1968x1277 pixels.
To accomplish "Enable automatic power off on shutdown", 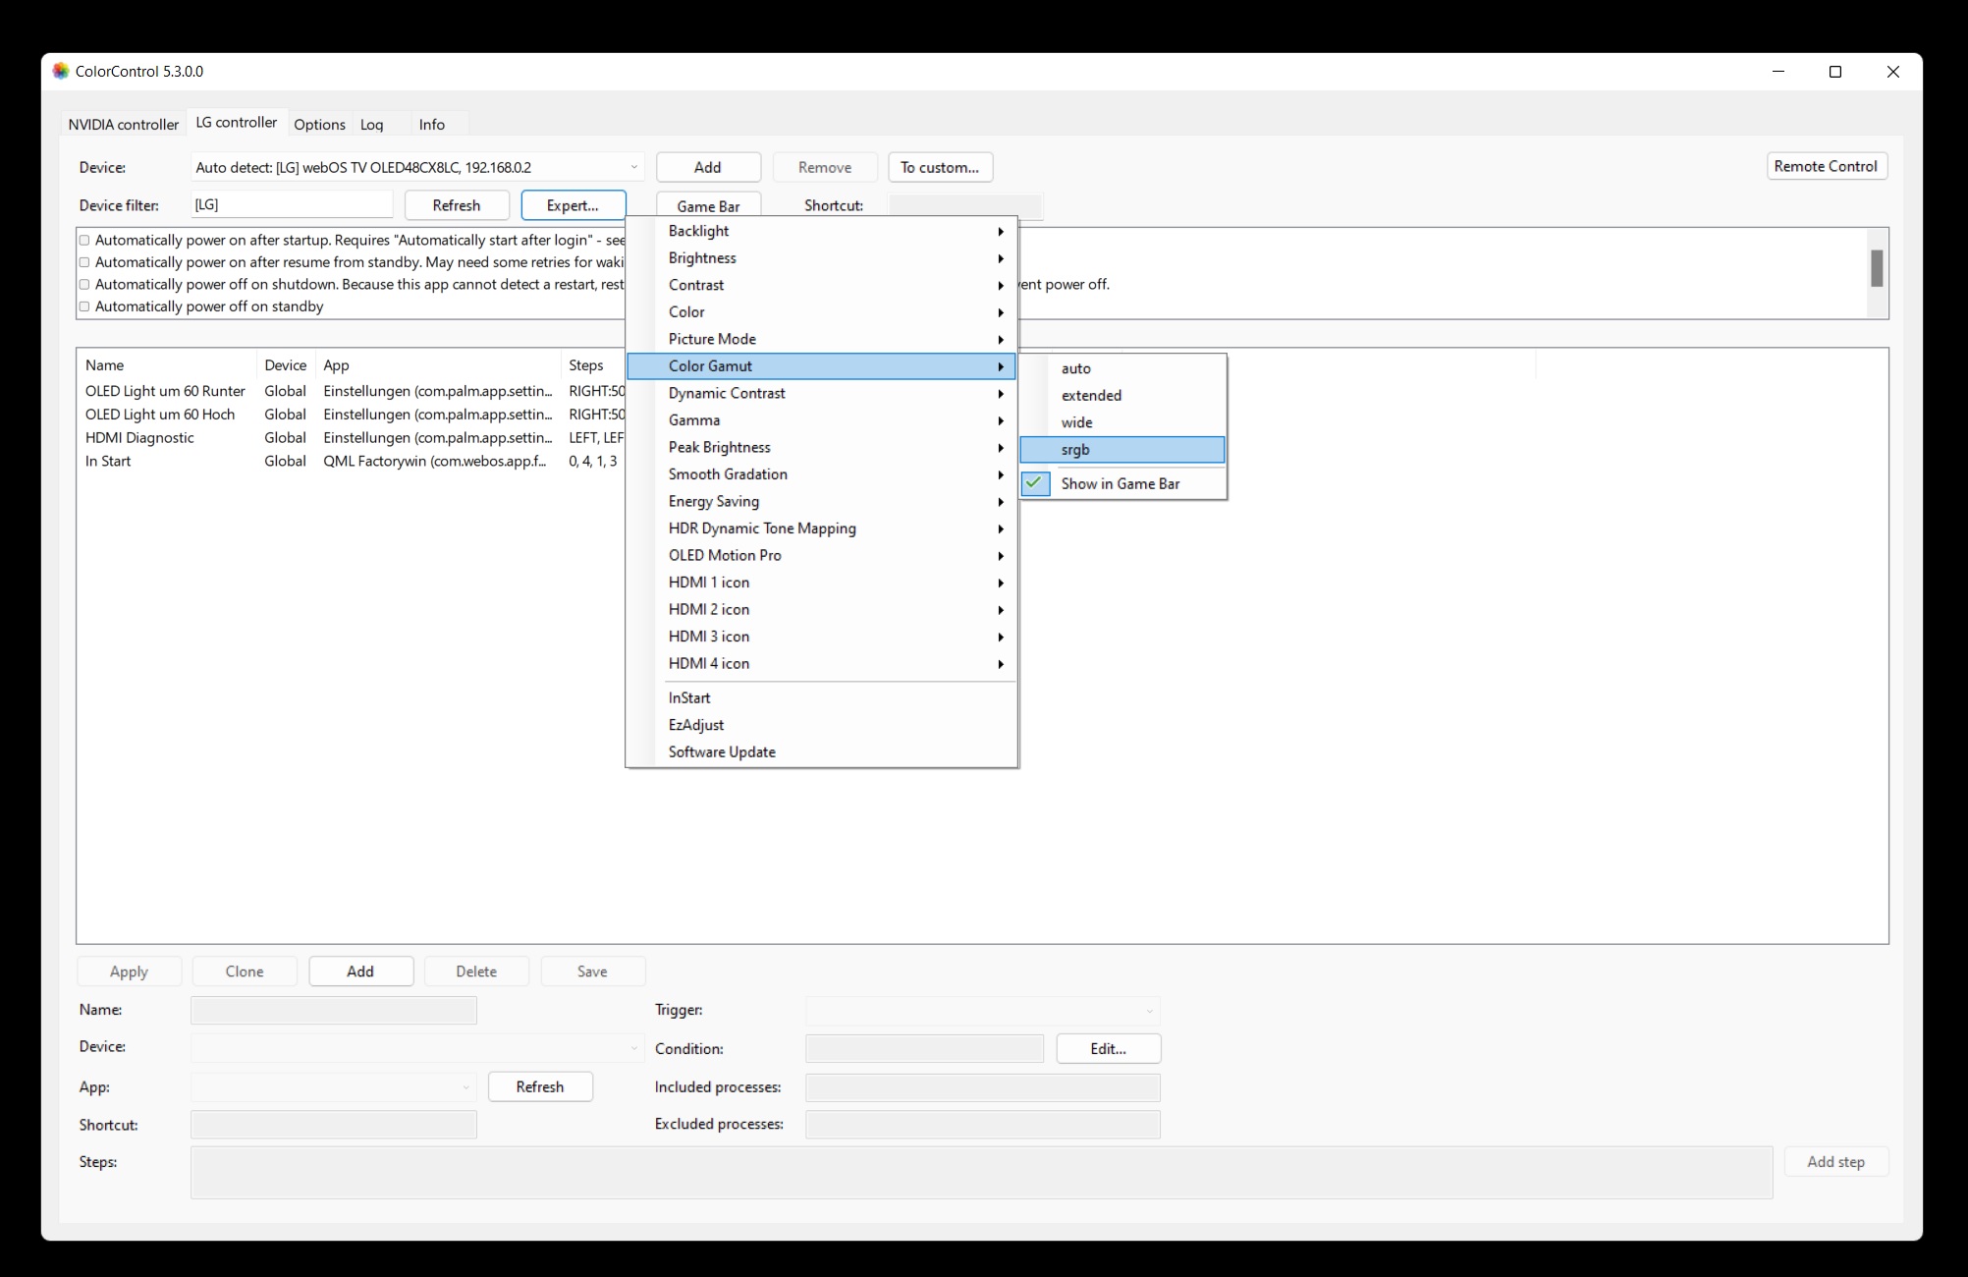I will (84, 285).
